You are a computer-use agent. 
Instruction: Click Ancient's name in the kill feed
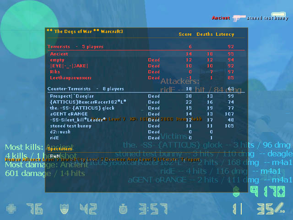221,18
